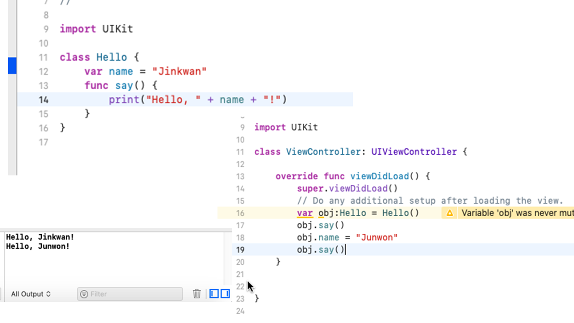Click the blue source change marker in gutter
The image size is (574, 323).
[12, 65]
